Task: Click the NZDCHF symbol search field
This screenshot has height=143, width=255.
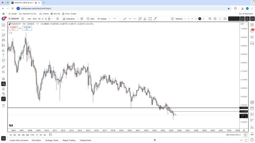Action: [x=14, y=19]
